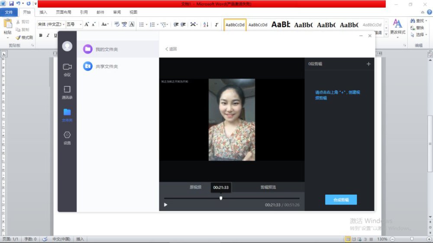This screenshot has height=243, width=433.
Task: Click the 返回 back link
Action: [171, 49]
